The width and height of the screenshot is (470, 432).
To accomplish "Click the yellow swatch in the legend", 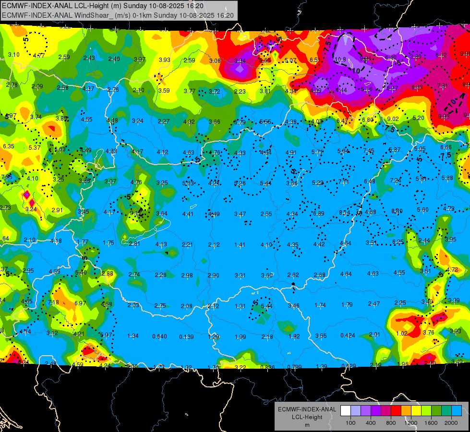I will pos(416,411).
